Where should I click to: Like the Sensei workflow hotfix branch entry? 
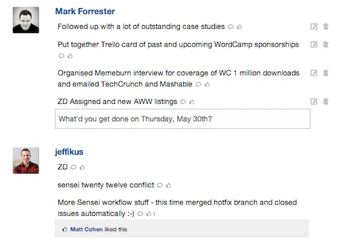tap(149, 214)
